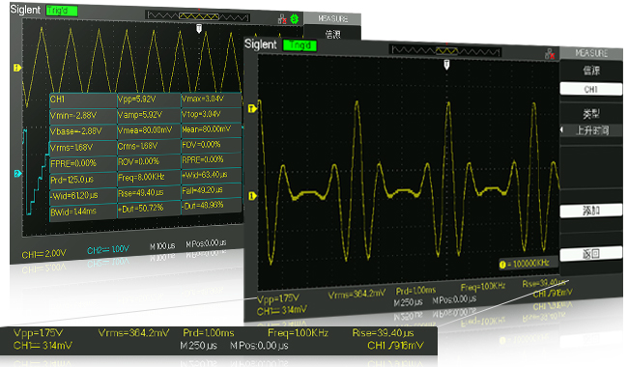628x367 pixels.
Task: Click the Freq=8.00KHz cell in measurement table
Action: 149,177
